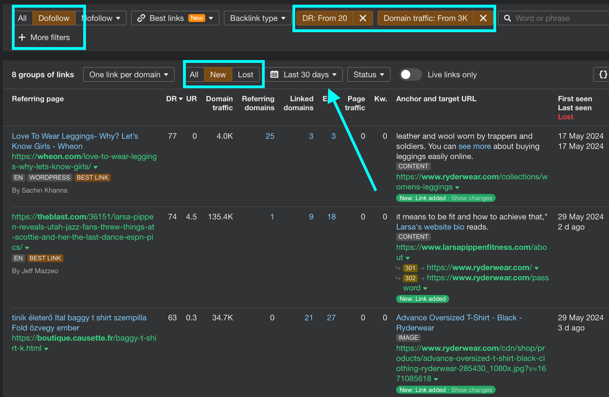
Task: Select the All tab beside New
Action: (x=194, y=75)
